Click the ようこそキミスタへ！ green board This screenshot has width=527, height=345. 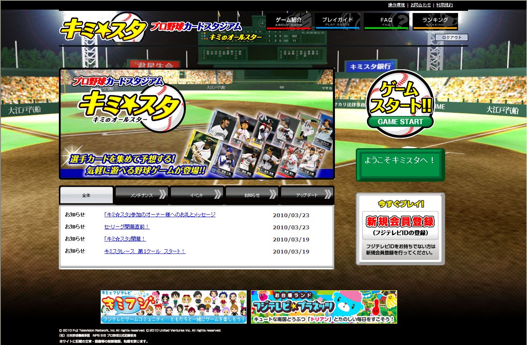pyautogui.click(x=400, y=165)
